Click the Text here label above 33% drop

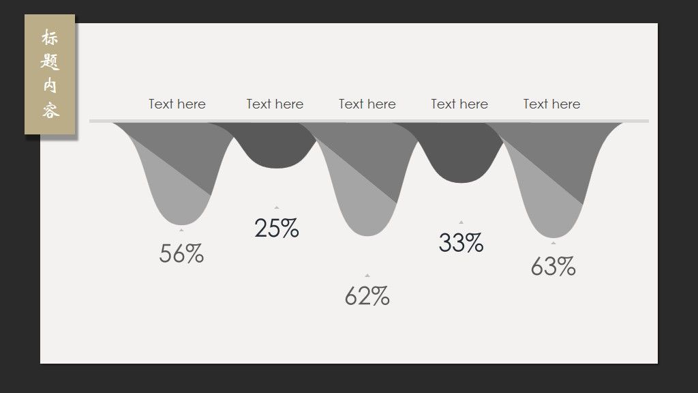coord(459,104)
